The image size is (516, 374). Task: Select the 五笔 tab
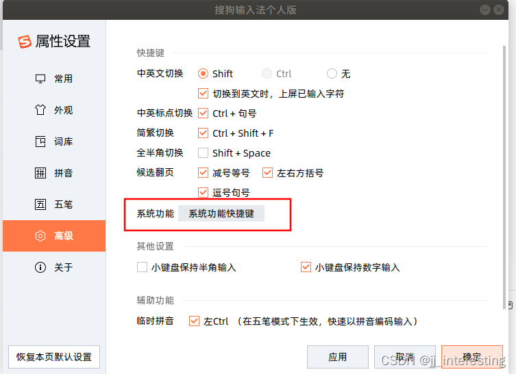click(54, 204)
